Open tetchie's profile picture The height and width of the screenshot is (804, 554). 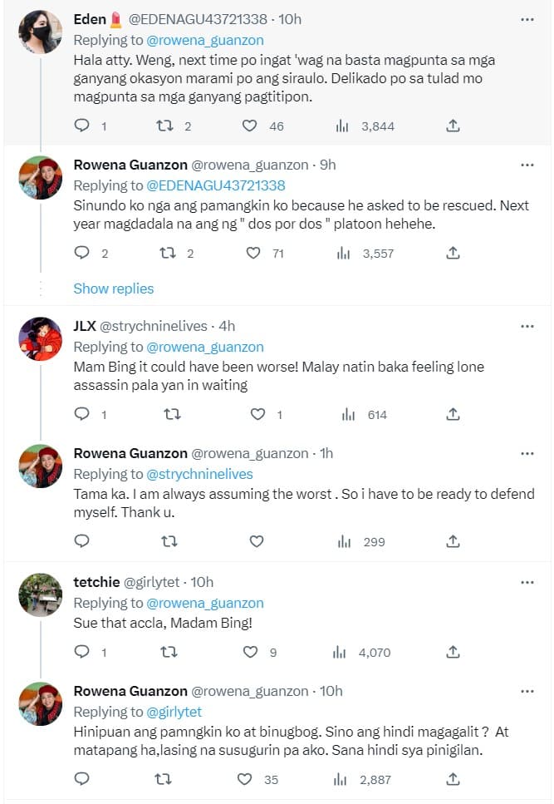(41, 594)
